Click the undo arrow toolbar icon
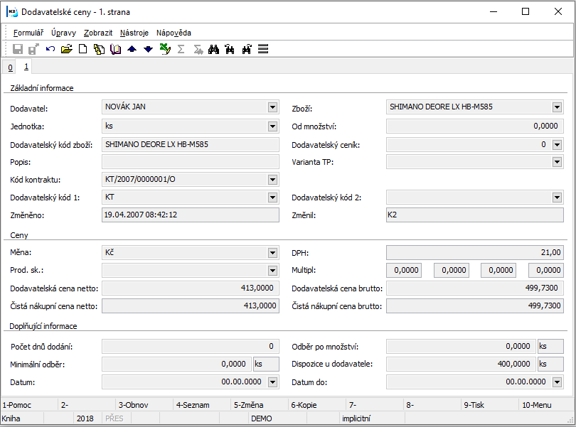The image size is (576, 427). (50, 49)
